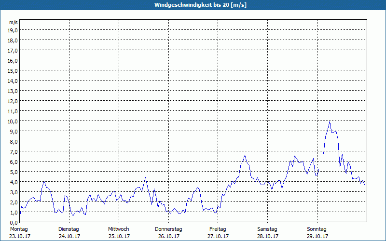The image size is (386, 241).
Task: Click the y-axis value '18,0'
Action: [14, 40]
